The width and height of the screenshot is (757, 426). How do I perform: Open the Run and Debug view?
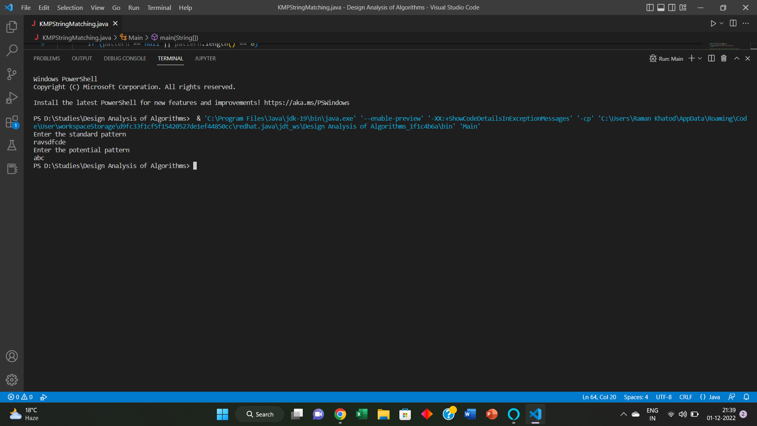[12, 98]
